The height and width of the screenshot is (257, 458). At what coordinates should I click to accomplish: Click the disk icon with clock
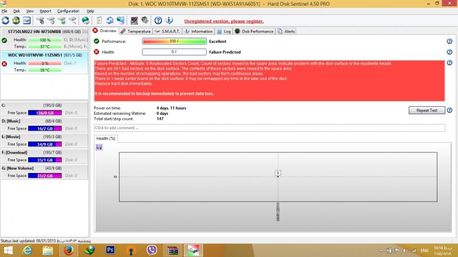pyautogui.click(x=51, y=21)
